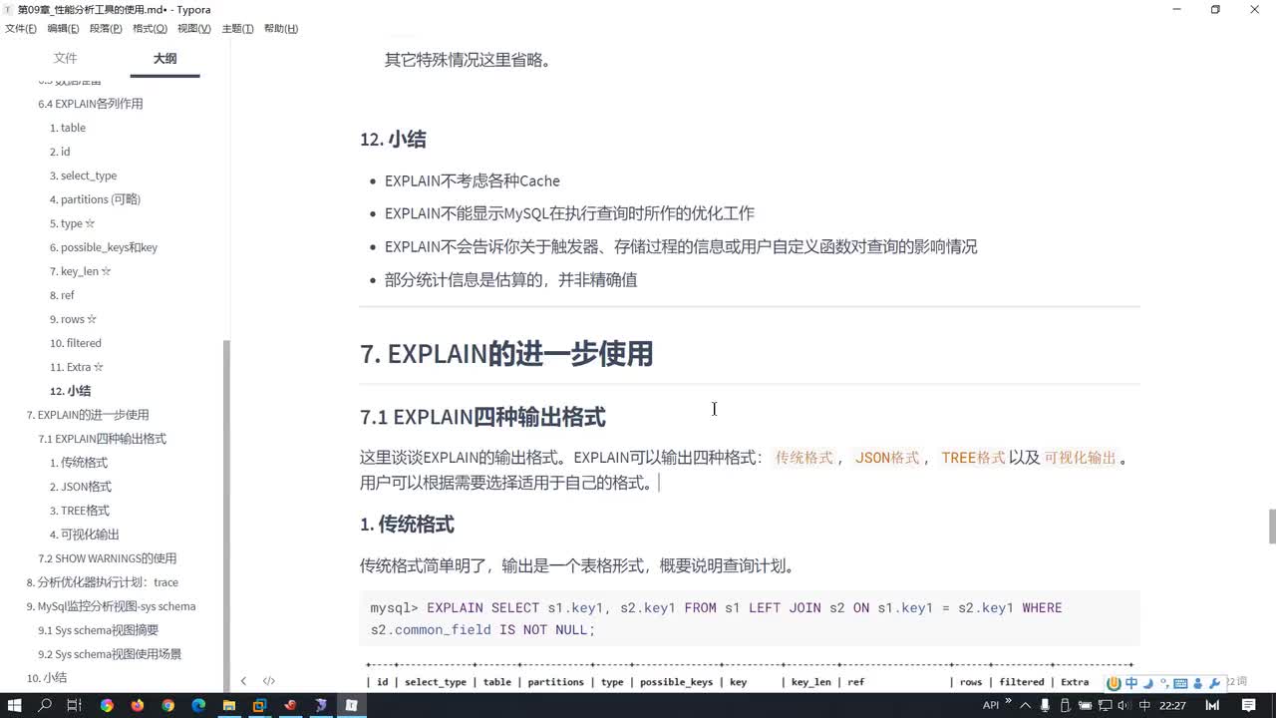Jump to outline item 11. Extra ☆
The height and width of the screenshot is (718, 1276).
pyautogui.click(x=77, y=367)
